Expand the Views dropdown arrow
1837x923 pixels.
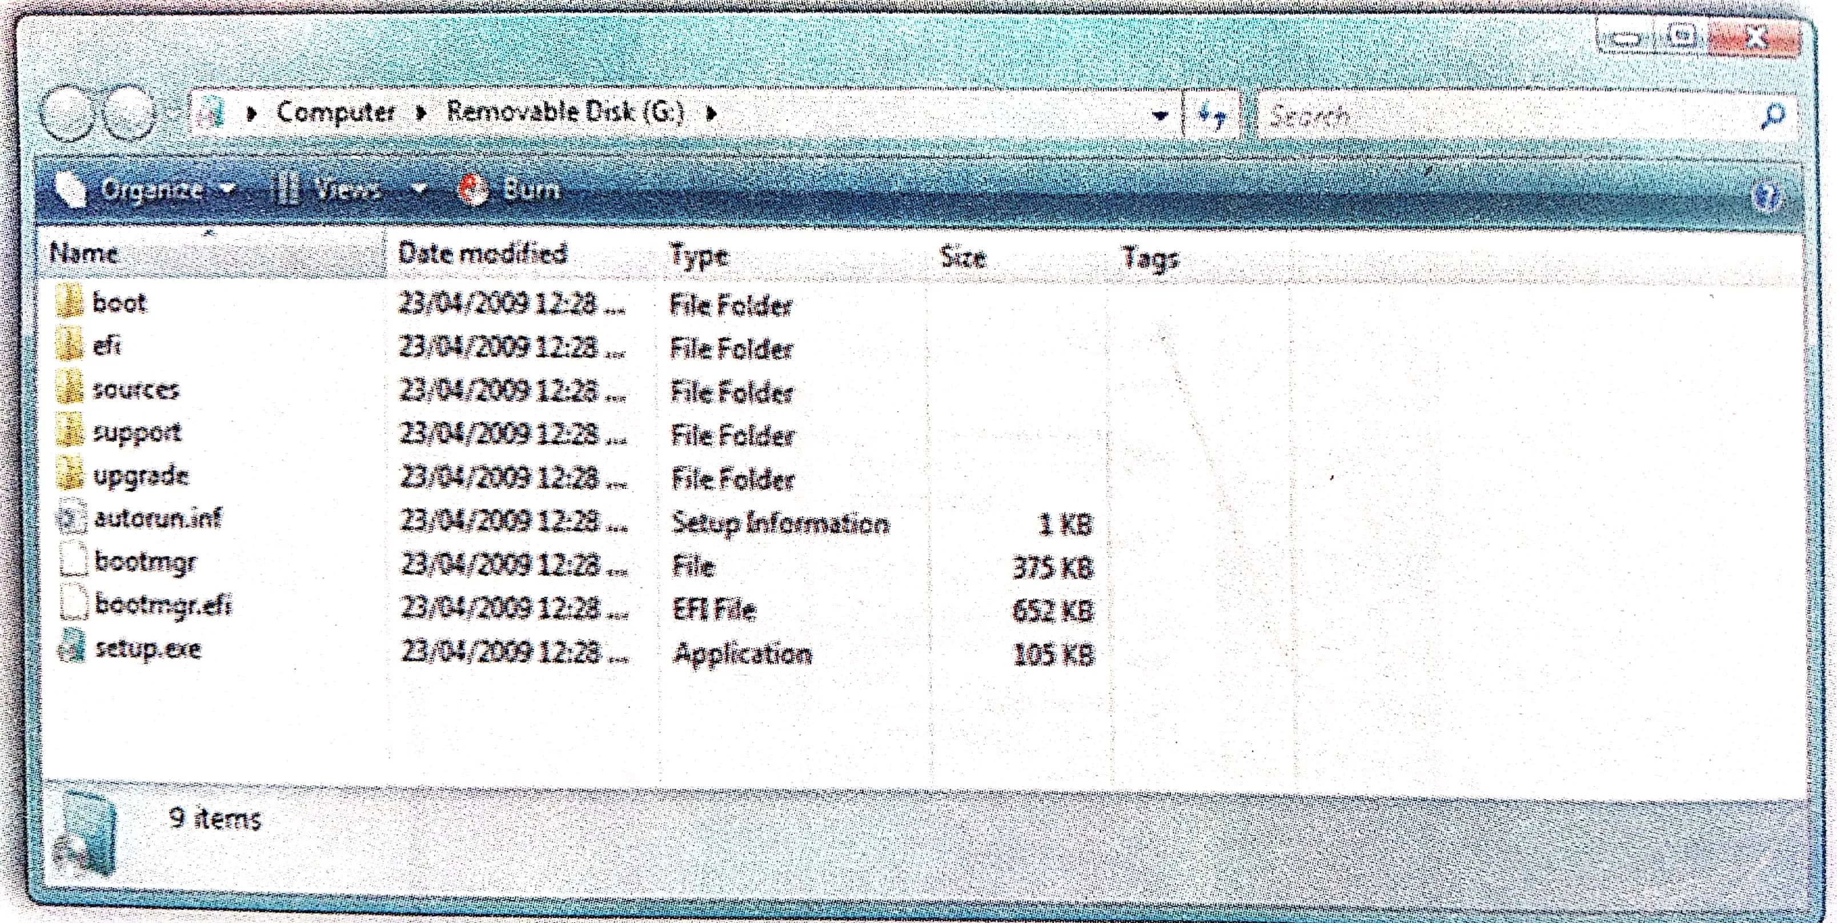point(419,190)
